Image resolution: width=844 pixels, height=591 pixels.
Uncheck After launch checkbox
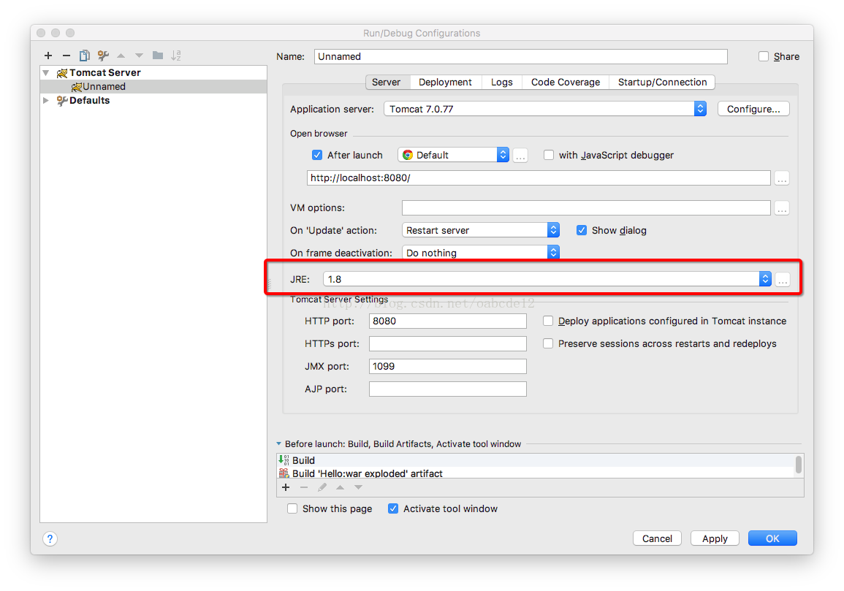click(x=317, y=155)
